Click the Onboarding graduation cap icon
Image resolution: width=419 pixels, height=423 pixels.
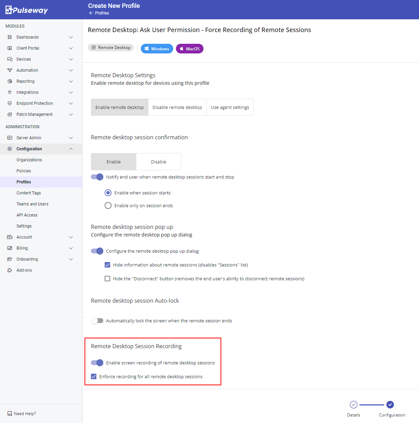point(10,259)
